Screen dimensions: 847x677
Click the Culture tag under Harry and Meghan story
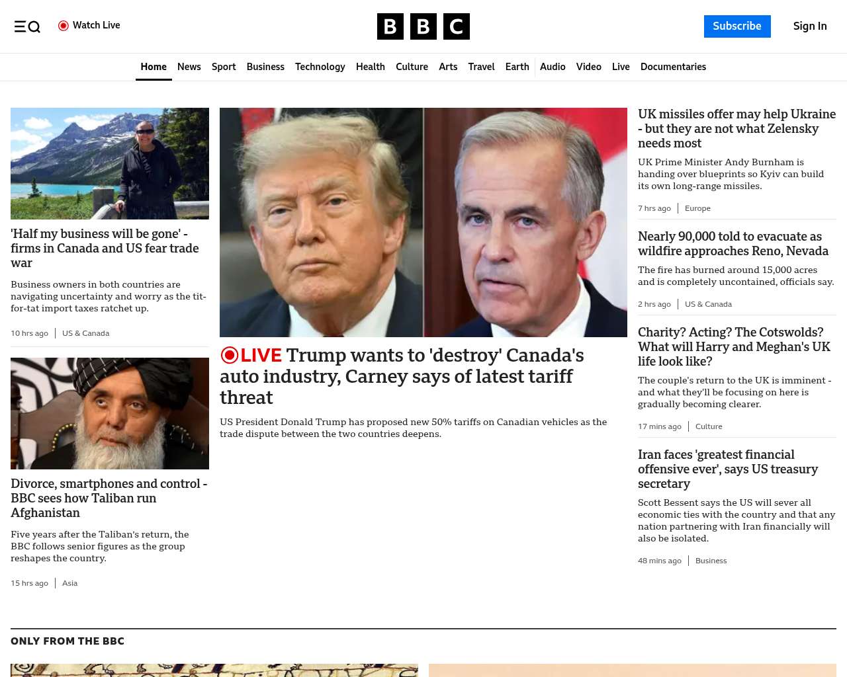(709, 426)
